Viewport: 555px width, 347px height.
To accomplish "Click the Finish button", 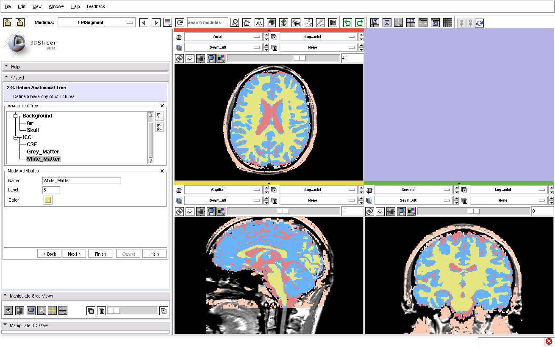I will click(100, 254).
